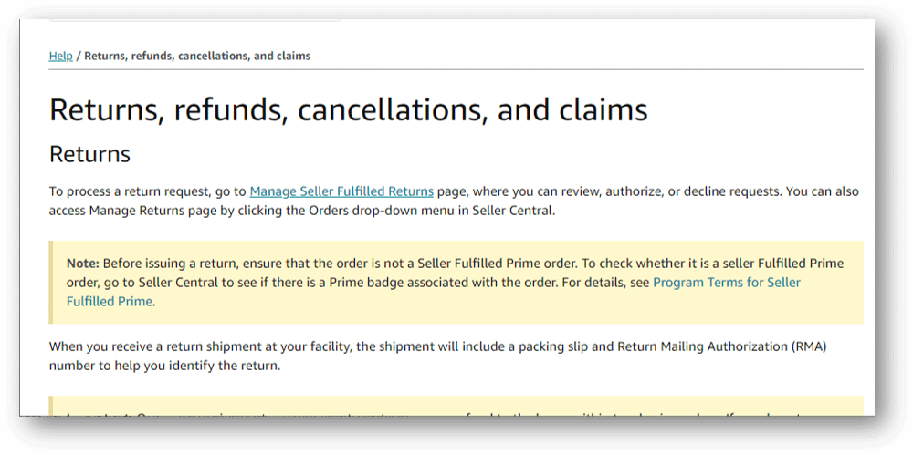Click the large page title heading
The width and height of the screenshot is (913, 455).
pos(348,110)
